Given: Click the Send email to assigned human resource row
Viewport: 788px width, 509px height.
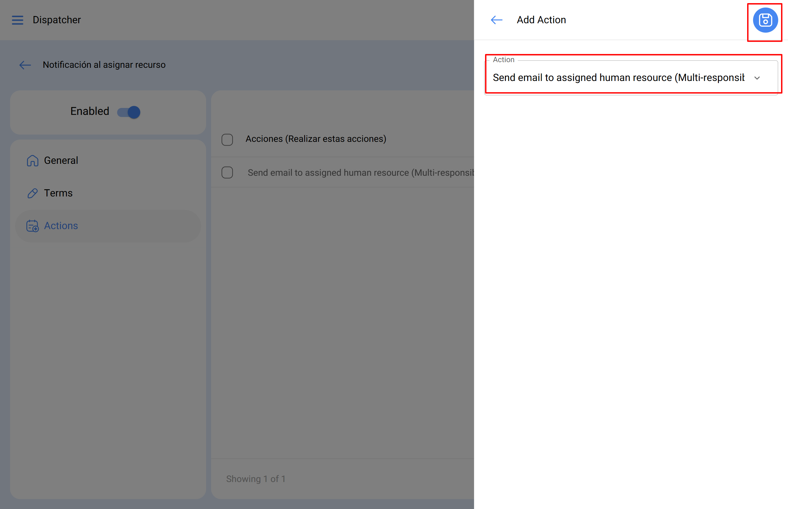Looking at the screenshot, I should (x=360, y=173).
